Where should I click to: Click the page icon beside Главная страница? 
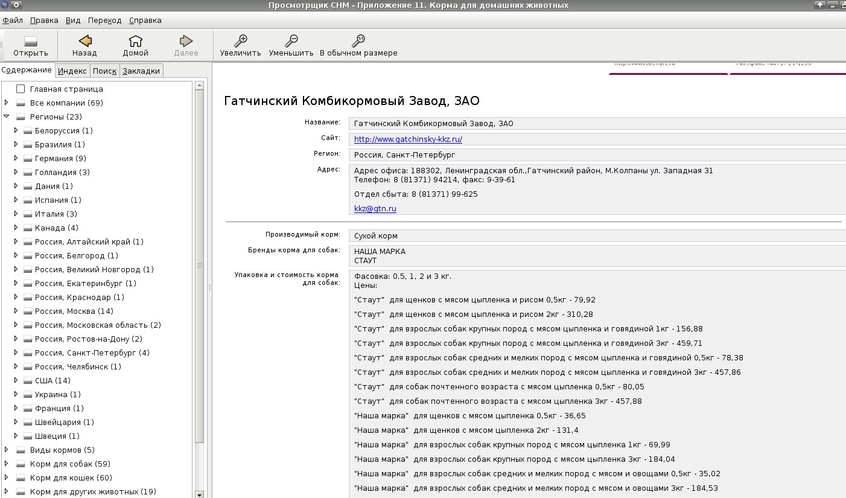click(x=21, y=89)
